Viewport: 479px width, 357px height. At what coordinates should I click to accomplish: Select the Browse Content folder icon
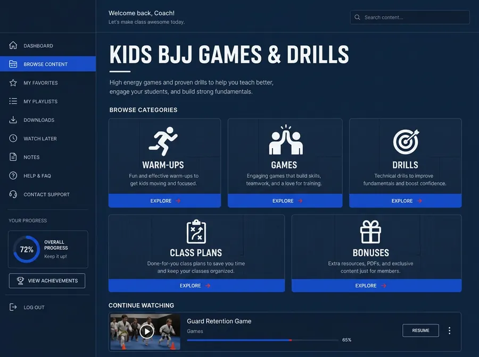coord(13,64)
